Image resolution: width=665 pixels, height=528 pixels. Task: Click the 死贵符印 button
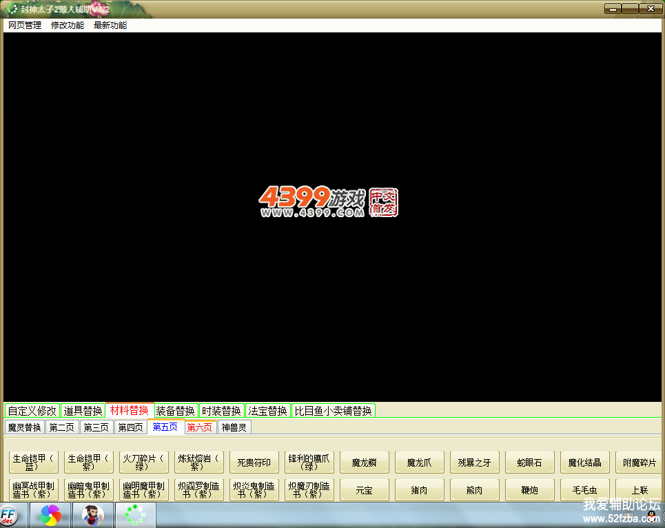point(254,463)
